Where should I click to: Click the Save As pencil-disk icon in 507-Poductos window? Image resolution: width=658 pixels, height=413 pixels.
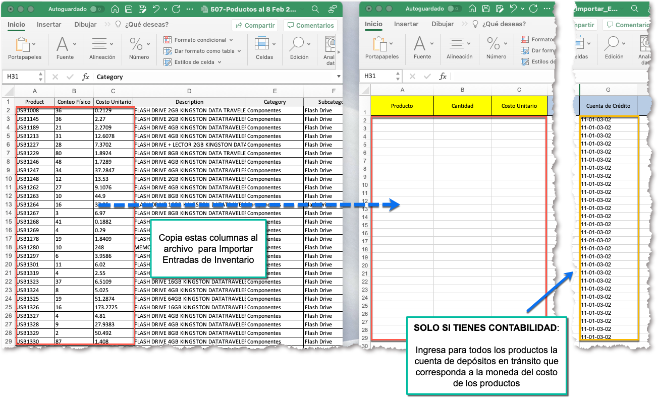click(x=142, y=9)
